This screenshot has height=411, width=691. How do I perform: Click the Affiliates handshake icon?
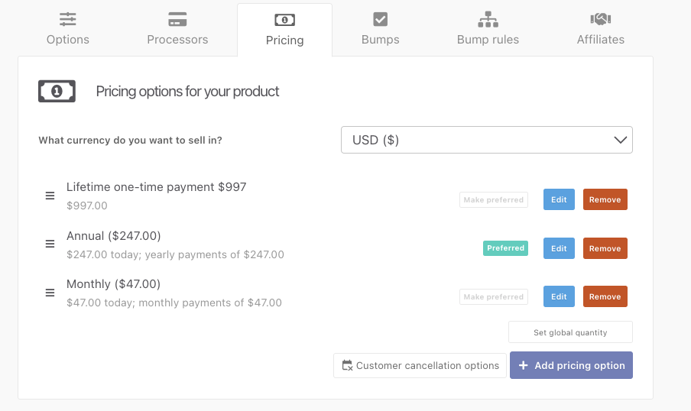tap(600, 19)
